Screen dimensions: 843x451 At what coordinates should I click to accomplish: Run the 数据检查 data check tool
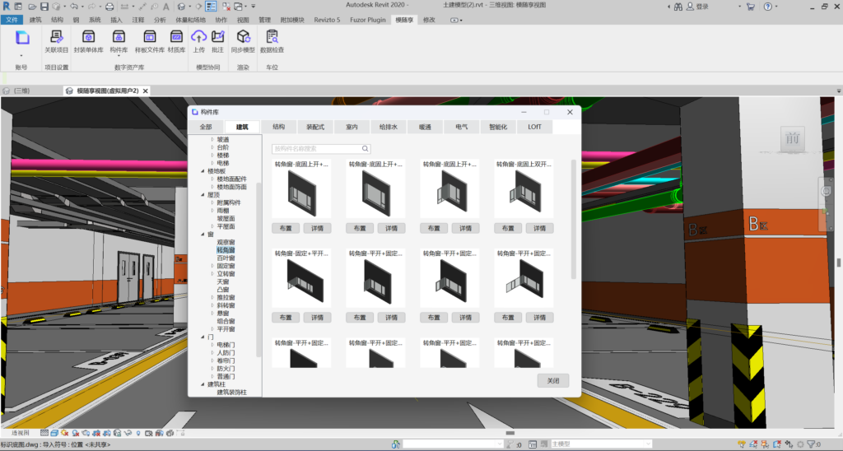272,38
